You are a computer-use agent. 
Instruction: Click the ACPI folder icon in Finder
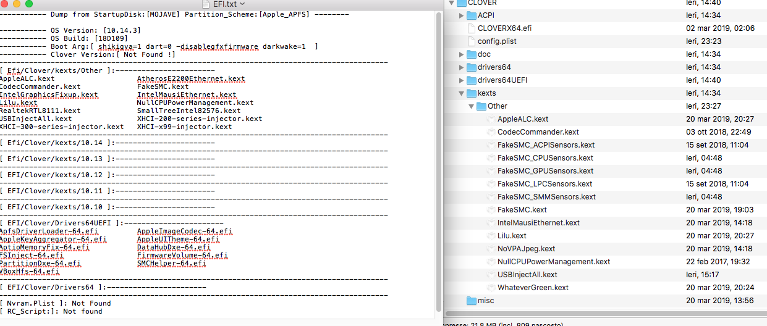click(x=471, y=15)
